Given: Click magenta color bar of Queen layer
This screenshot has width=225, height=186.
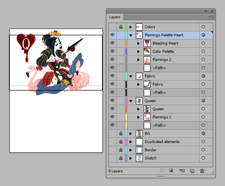Looking at the screenshot, I should pos(126,101).
